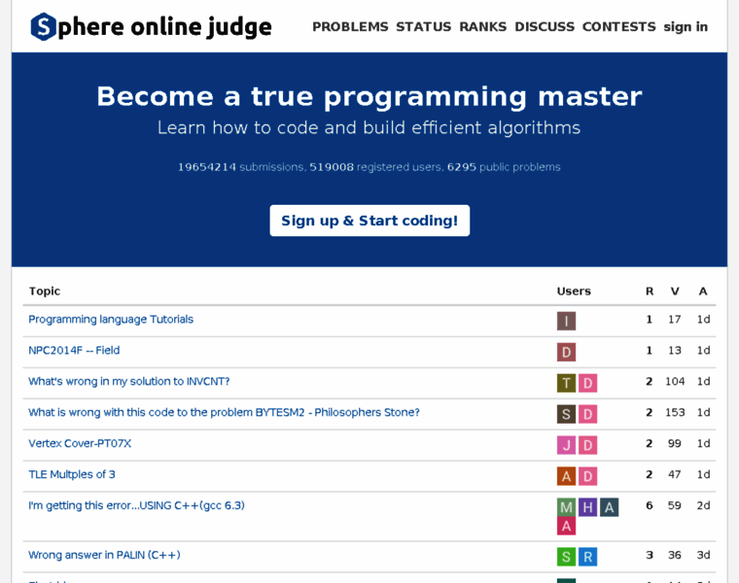Go to RANKS page
The width and height of the screenshot is (739, 583).
click(482, 27)
